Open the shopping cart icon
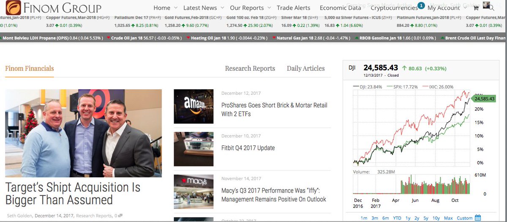This screenshot has height=222, width=507. 476,8
